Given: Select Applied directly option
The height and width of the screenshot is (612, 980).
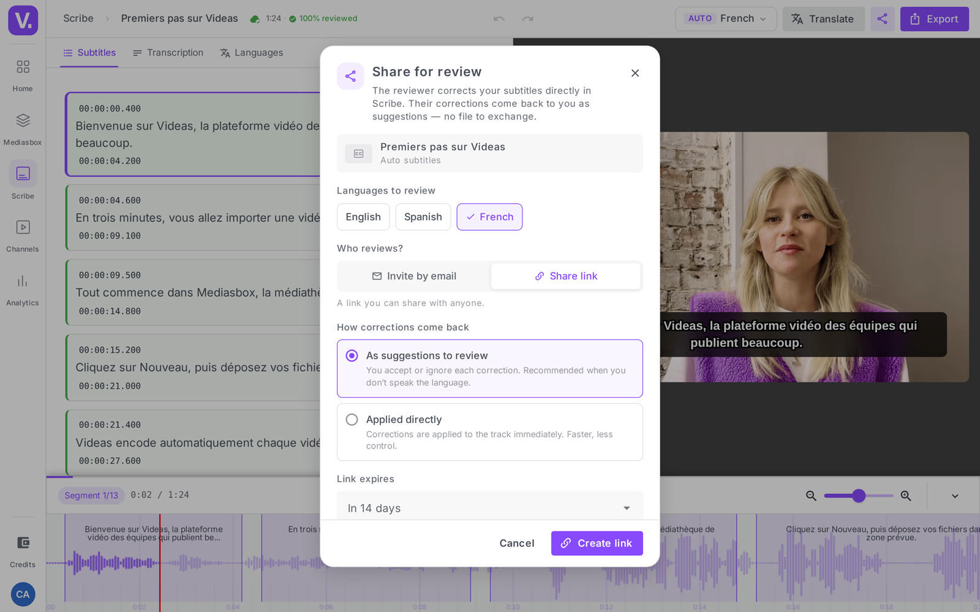Looking at the screenshot, I should point(490,432).
